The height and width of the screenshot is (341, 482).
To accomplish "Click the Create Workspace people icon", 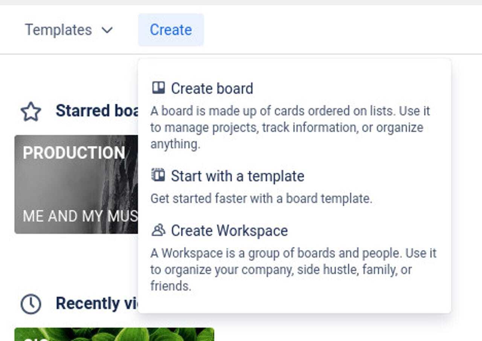I will click(158, 230).
